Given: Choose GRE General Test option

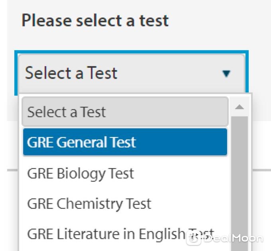Looking at the screenshot, I should [x=125, y=142].
